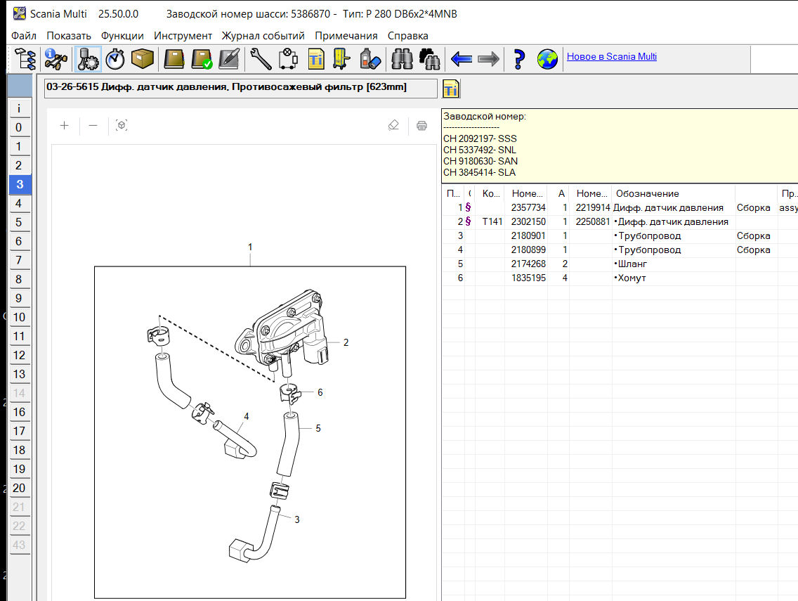Click code T141 in the parts table

492,221
